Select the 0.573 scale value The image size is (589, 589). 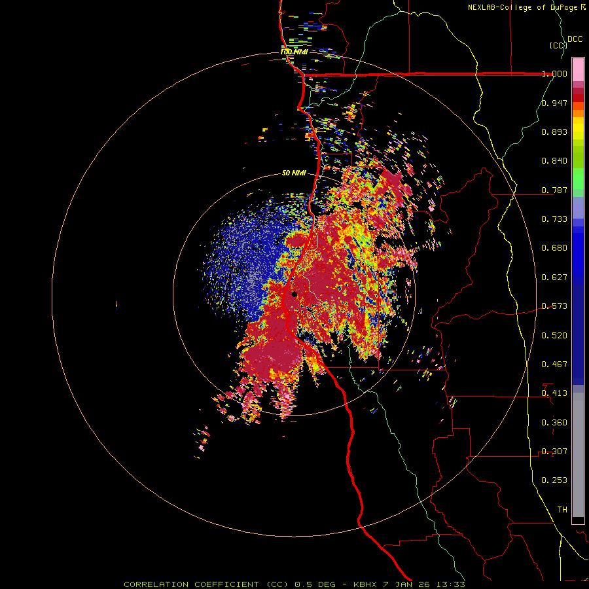[554, 306]
